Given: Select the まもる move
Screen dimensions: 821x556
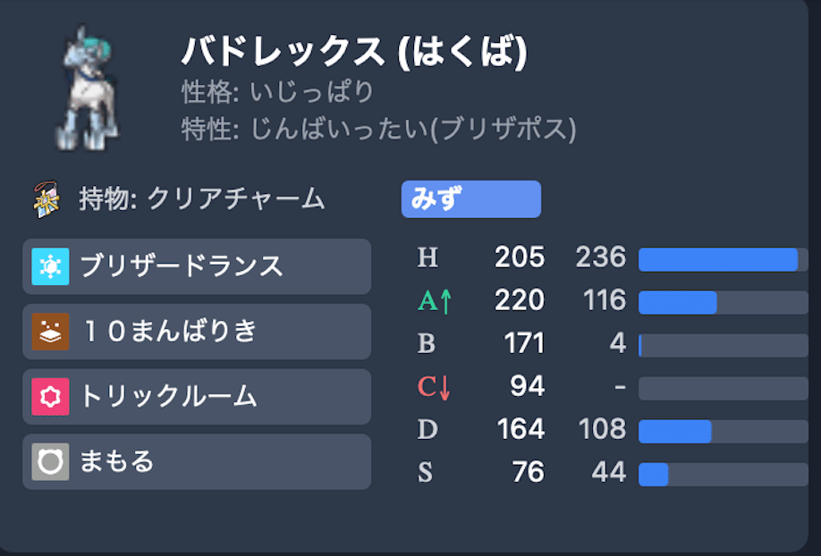Looking at the screenshot, I should [197, 462].
